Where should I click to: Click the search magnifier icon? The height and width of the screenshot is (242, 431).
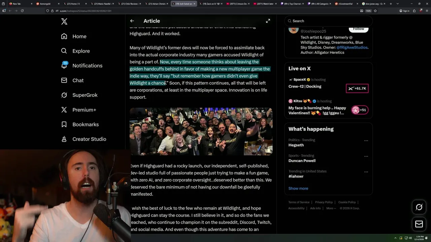[290, 21]
